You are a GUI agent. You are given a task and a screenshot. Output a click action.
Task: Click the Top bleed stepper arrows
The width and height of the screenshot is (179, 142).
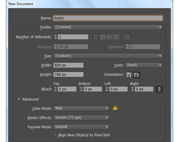tap(55, 89)
